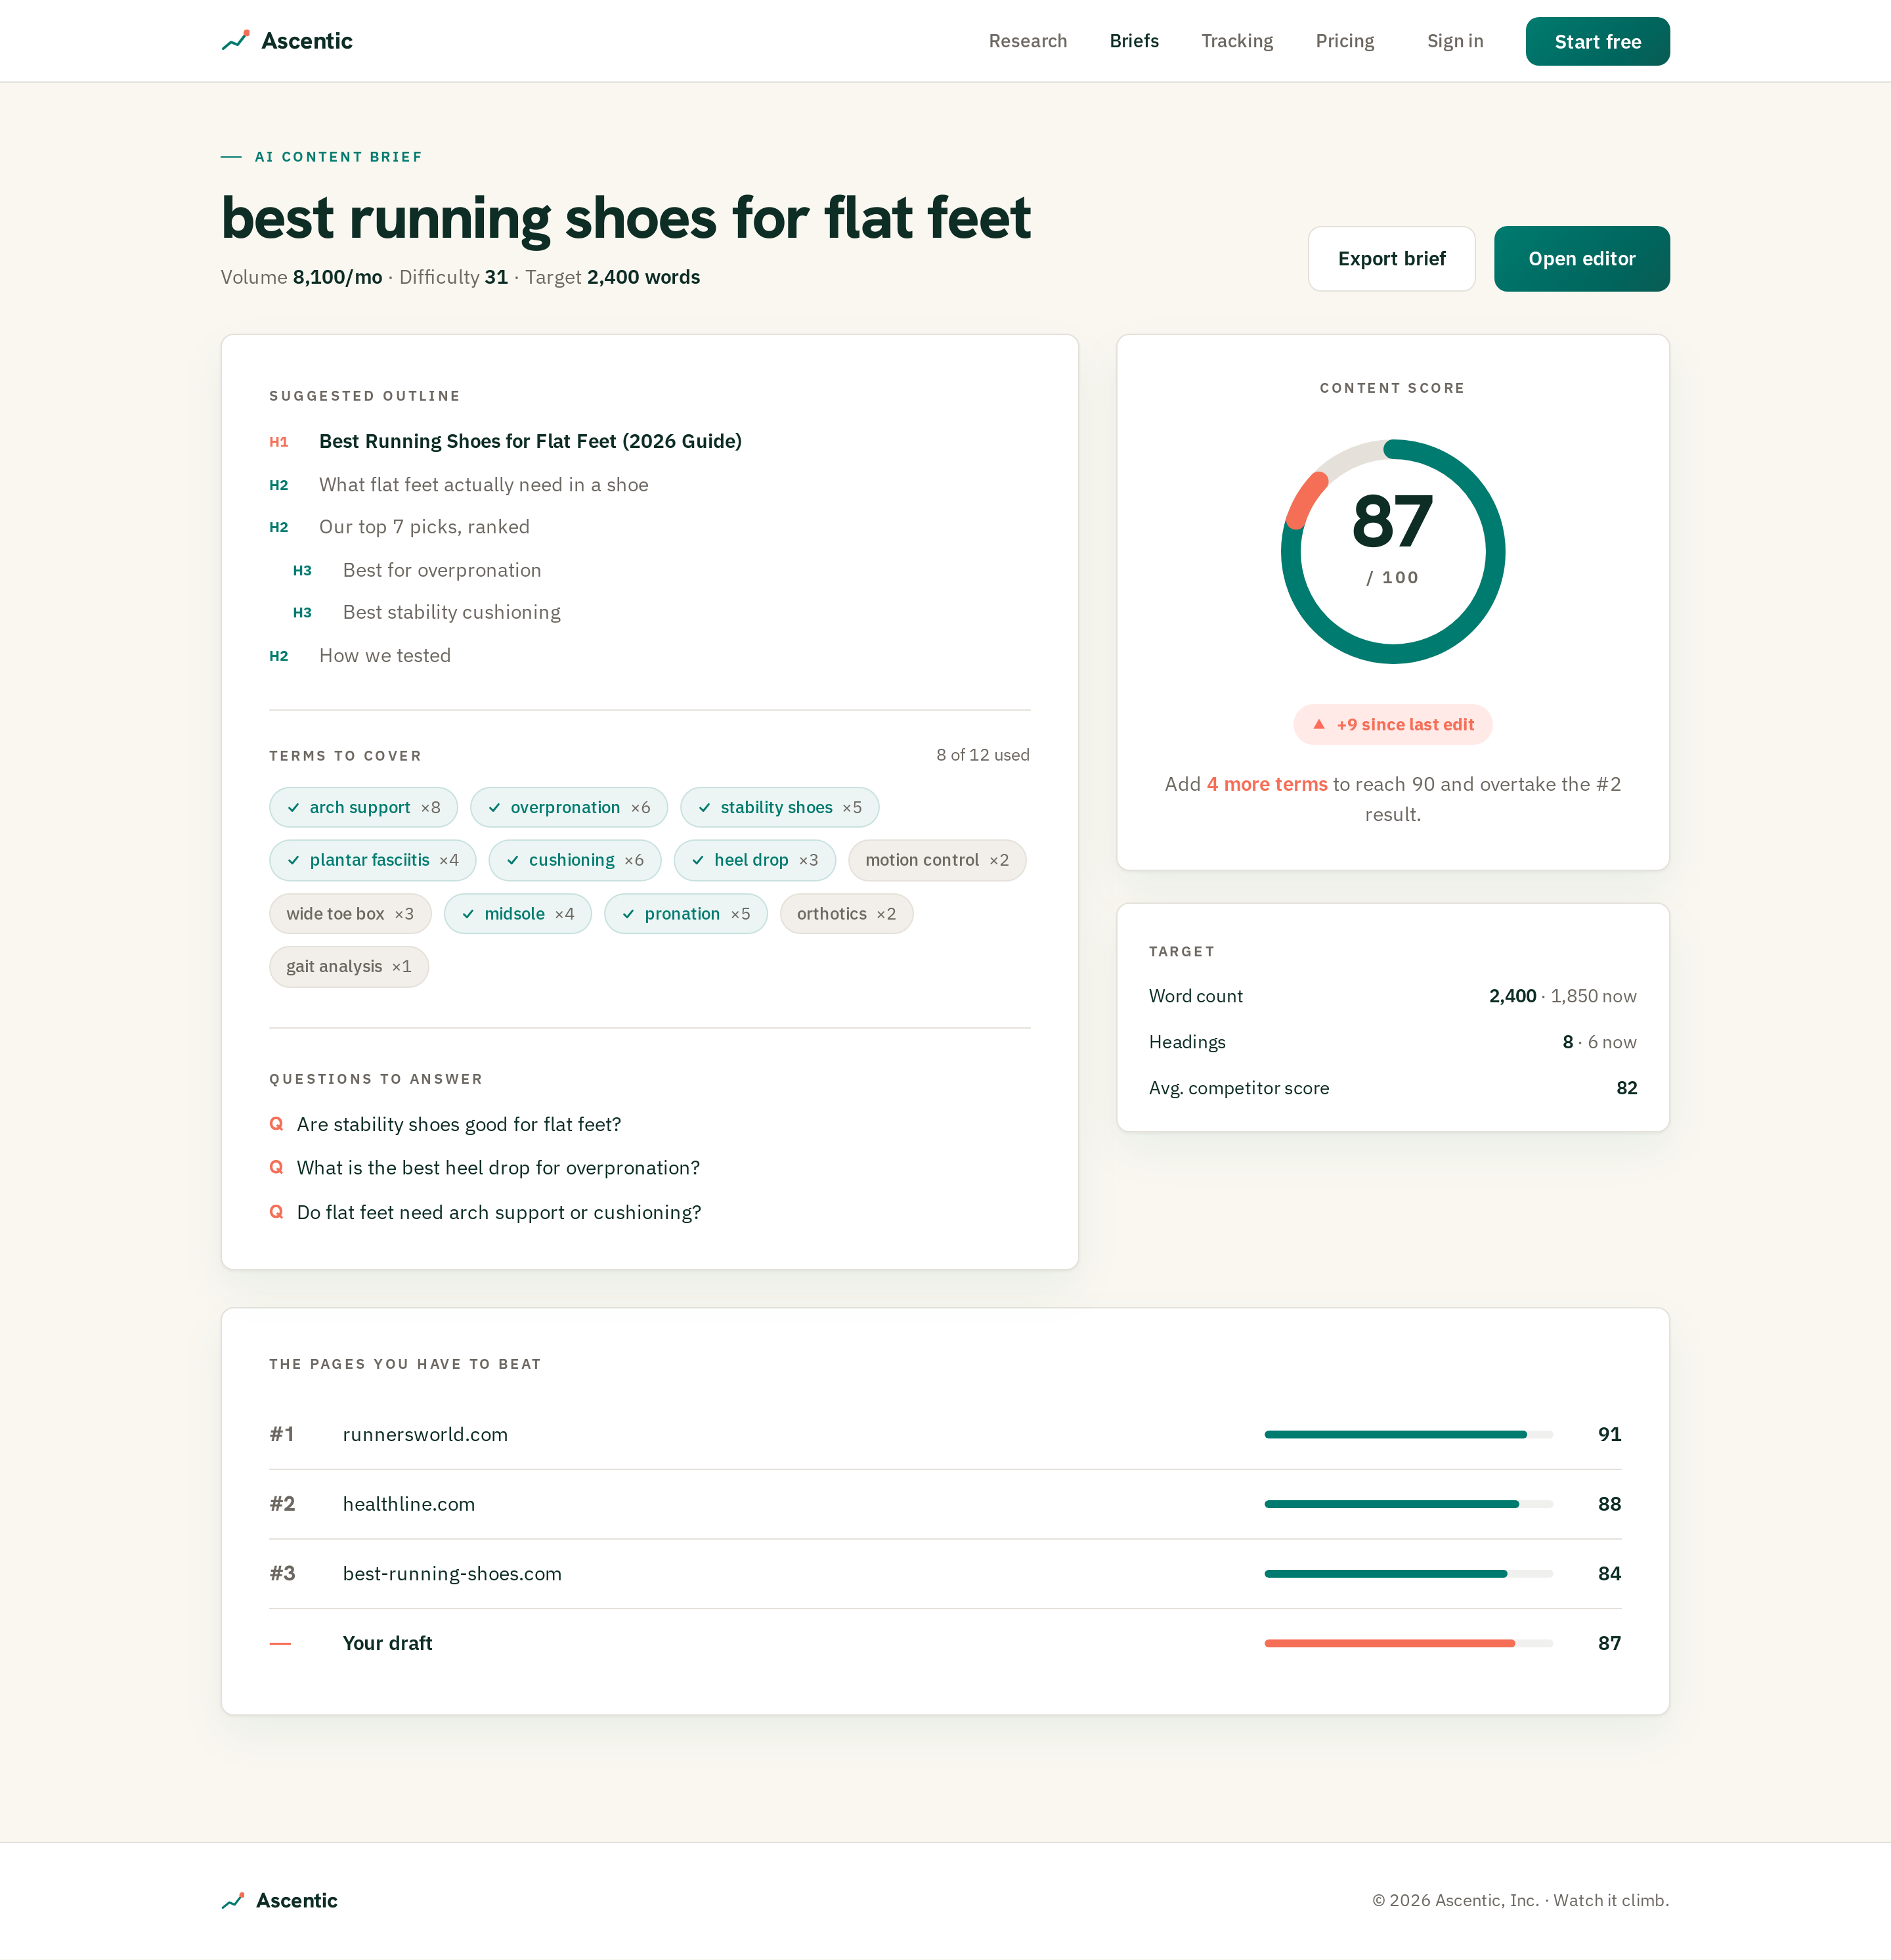Click the healthline.com score bar
Screen dimensions: 1891x1960
(x=1408, y=1504)
